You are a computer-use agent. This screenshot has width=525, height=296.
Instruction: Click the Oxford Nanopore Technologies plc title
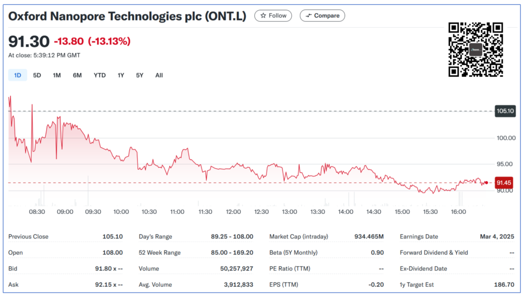[127, 16]
